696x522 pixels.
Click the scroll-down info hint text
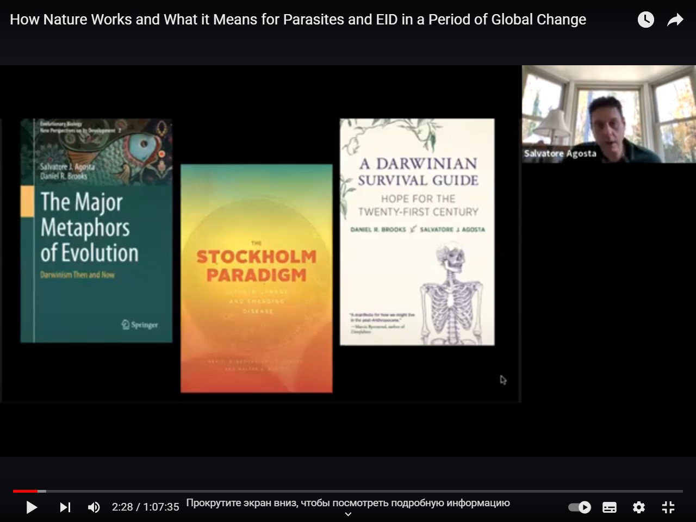[x=348, y=503]
